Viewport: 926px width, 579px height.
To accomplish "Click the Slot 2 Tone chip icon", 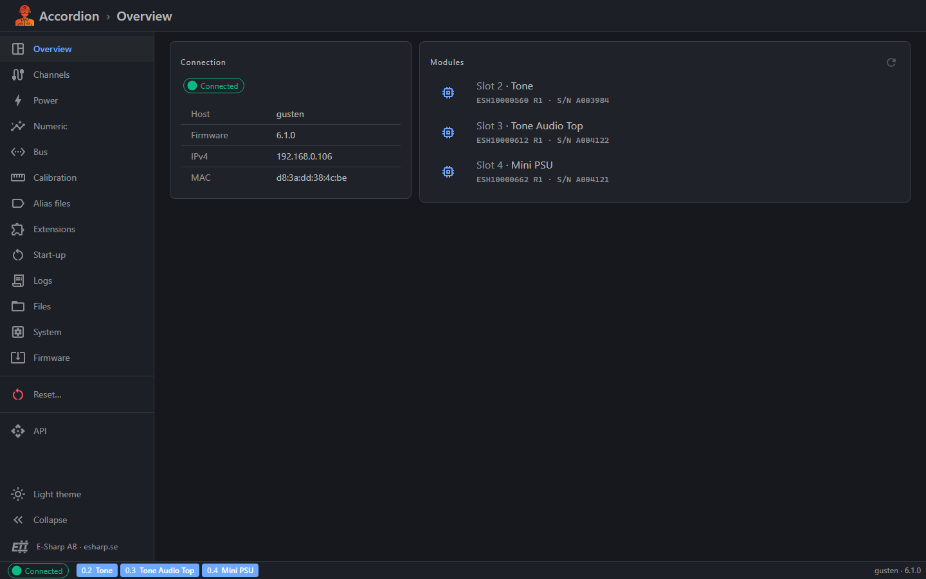I will 448,93.
